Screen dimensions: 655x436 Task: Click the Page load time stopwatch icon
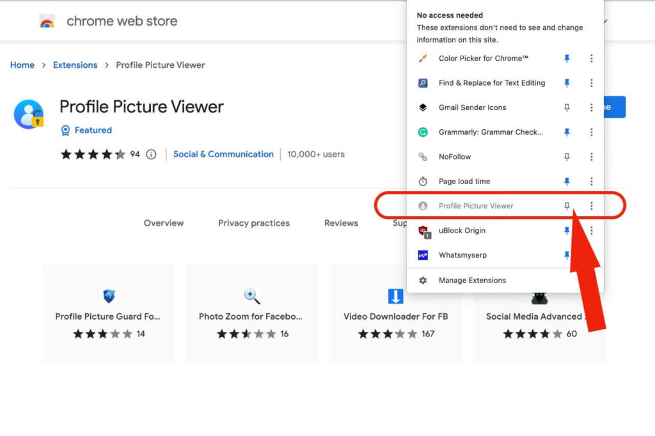pyautogui.click(x=423, y=182)
